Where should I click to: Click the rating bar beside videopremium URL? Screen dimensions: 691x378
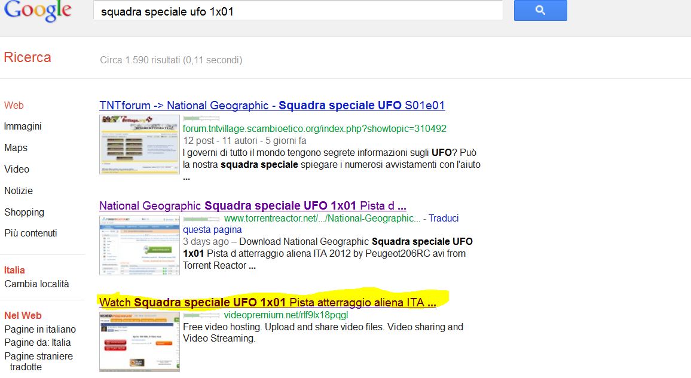click(201, 315)
